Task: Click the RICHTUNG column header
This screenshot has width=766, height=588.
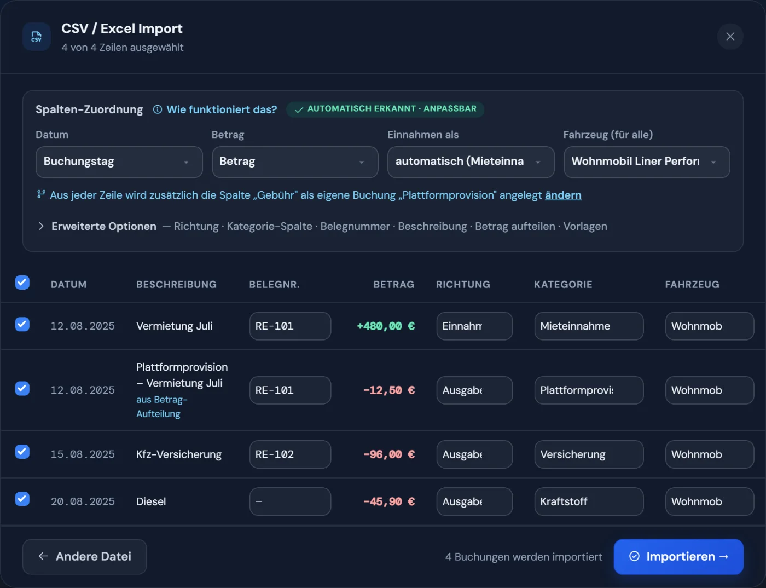Action: click(463, 285)
